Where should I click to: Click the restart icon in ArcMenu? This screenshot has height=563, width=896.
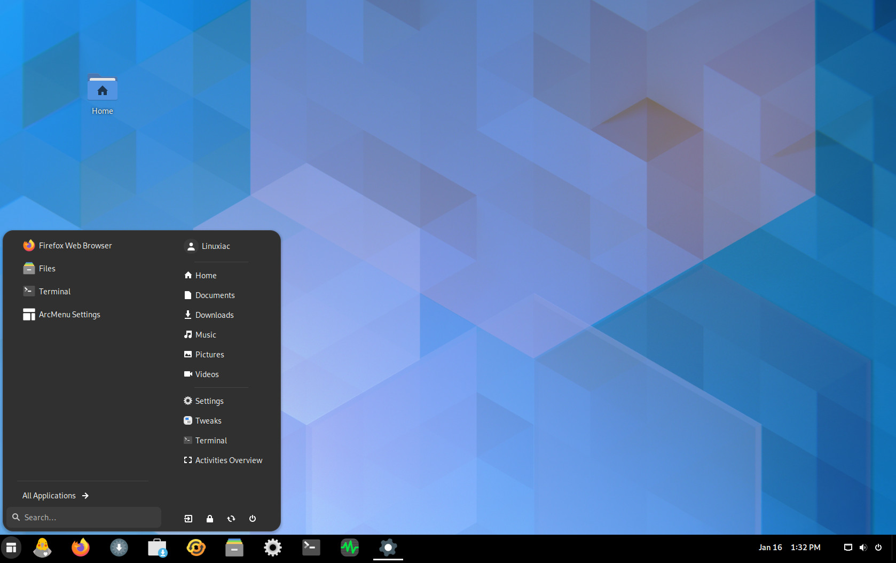point(231,519)
